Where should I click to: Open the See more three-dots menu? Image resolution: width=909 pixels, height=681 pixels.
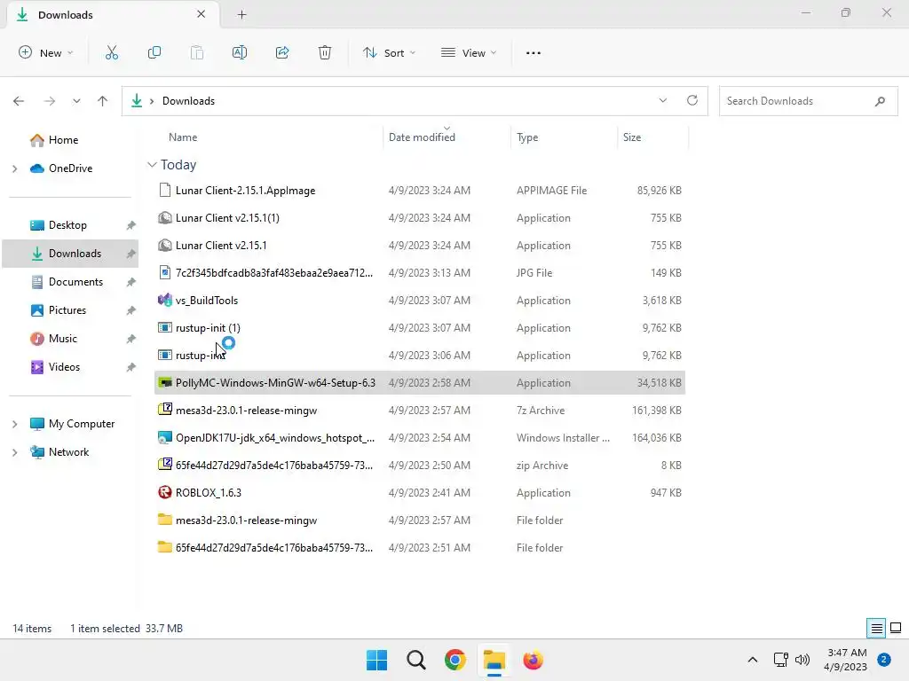[x=534, y=52]
